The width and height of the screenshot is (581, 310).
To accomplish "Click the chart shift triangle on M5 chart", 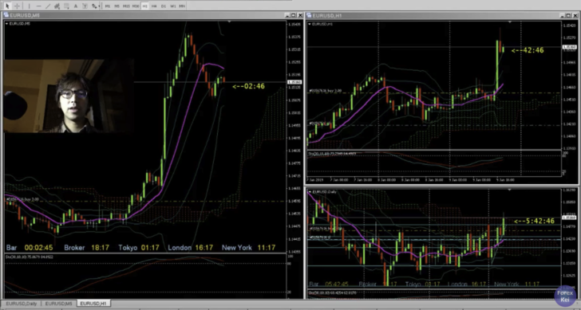I will coord(229,22).
